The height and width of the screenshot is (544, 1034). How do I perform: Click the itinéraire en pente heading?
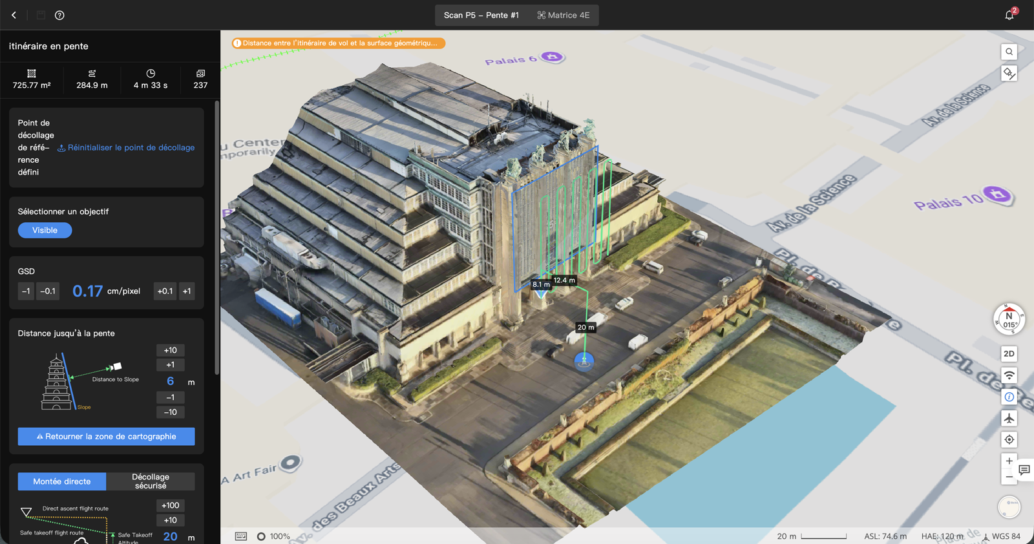point(48,47)
